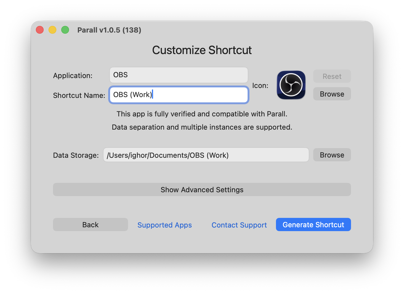Reset the shortcut icon to default
The height and width of the screenshot is (294, 404).
click(332, 76)
